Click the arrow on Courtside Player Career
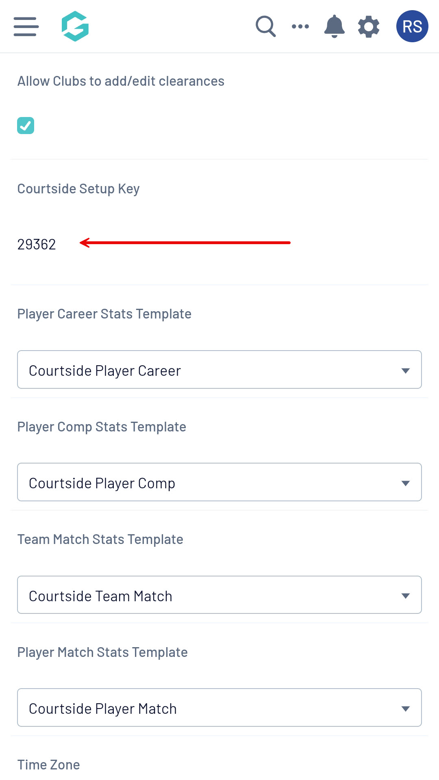439x780 pixels. (405, 370)
